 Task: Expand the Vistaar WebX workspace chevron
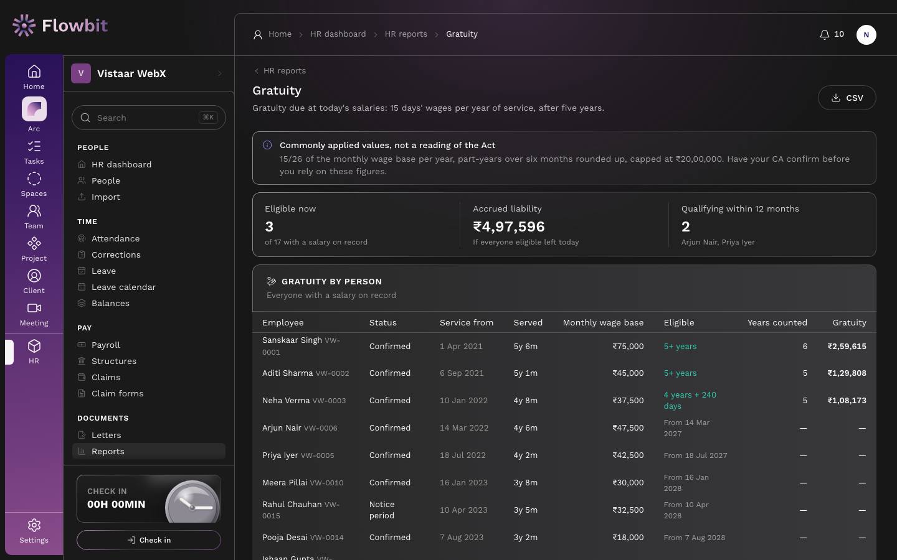[x=220, y=73]
